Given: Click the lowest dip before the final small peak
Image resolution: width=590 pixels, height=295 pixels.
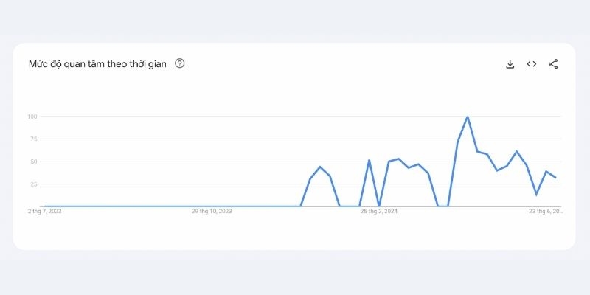Looking at the screenshot, I should pos(536,195).
